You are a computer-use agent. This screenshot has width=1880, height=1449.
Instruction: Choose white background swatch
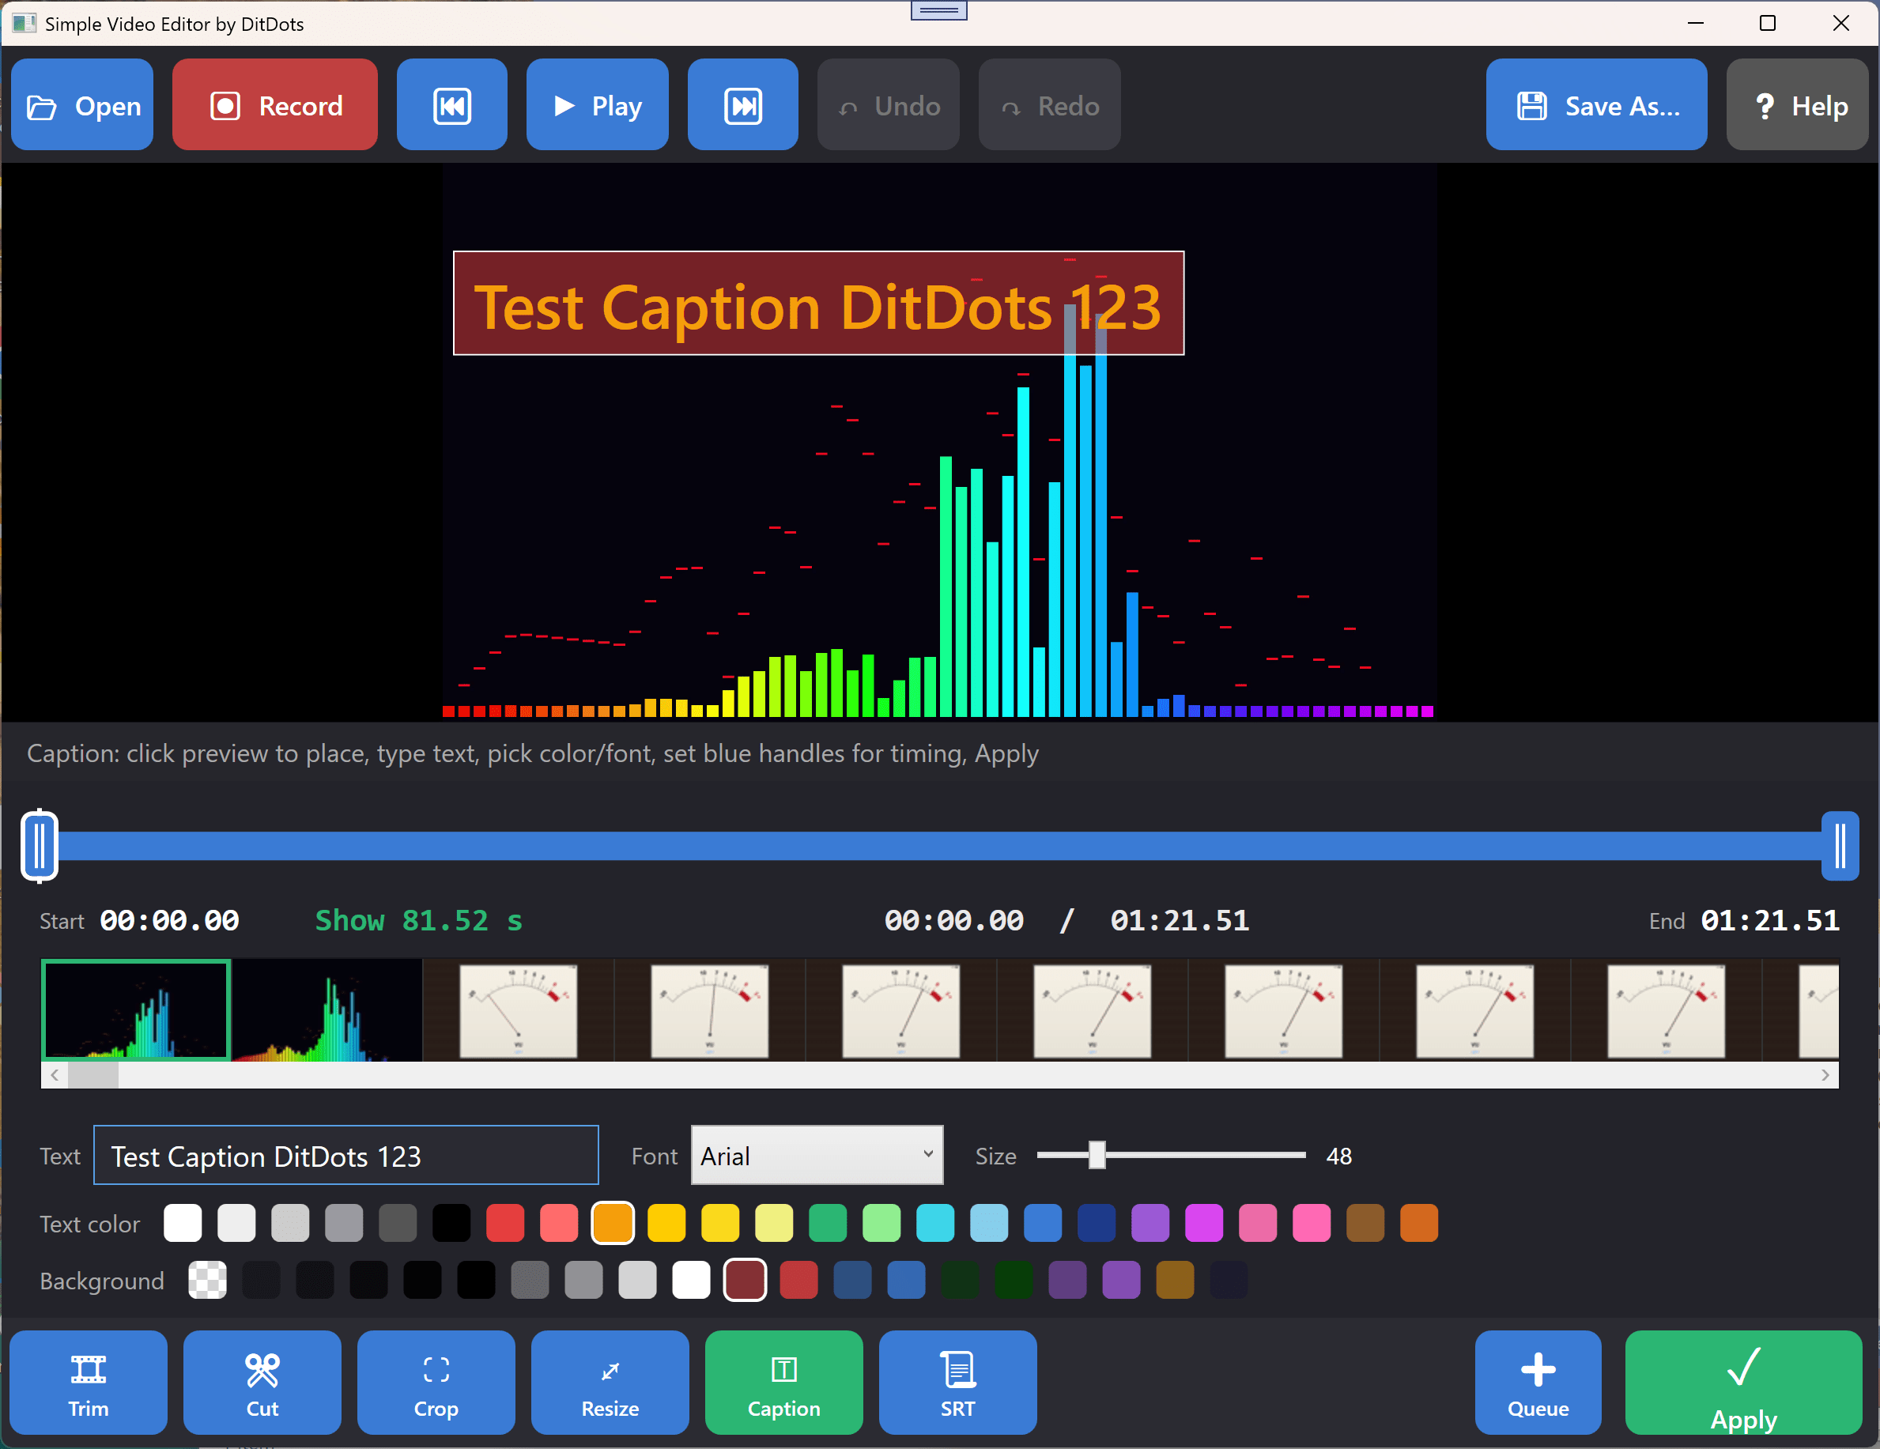691,1281
